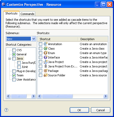Uncheck the Team category checkbox
The width and height of the screenshot is (114, 117).
click(14, 75)
